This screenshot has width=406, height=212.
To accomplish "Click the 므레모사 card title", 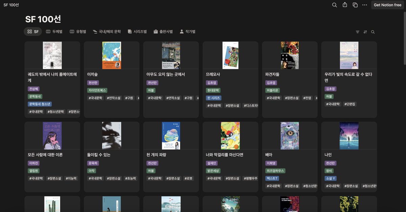I will click(x=213, y=74).
